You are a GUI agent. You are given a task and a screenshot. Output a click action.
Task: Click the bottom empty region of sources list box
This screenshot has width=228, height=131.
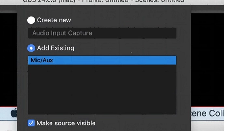(x=102, y=108)
